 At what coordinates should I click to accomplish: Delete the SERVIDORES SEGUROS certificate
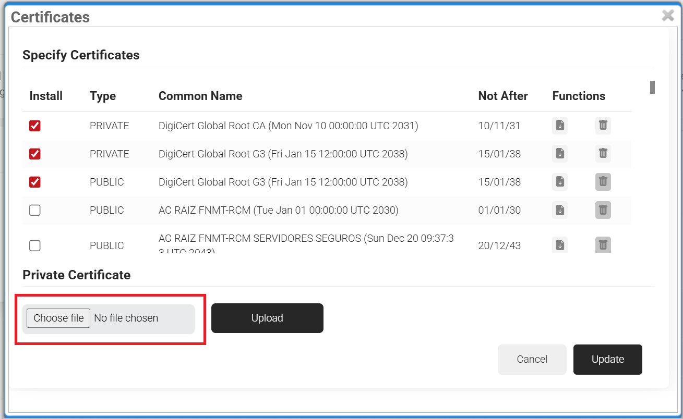tap(603, 245)
